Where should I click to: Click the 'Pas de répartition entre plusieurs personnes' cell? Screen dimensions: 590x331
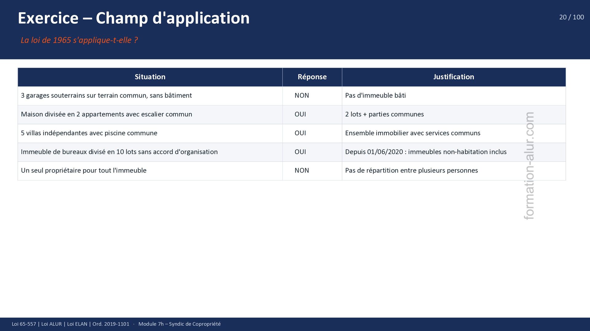411,171
